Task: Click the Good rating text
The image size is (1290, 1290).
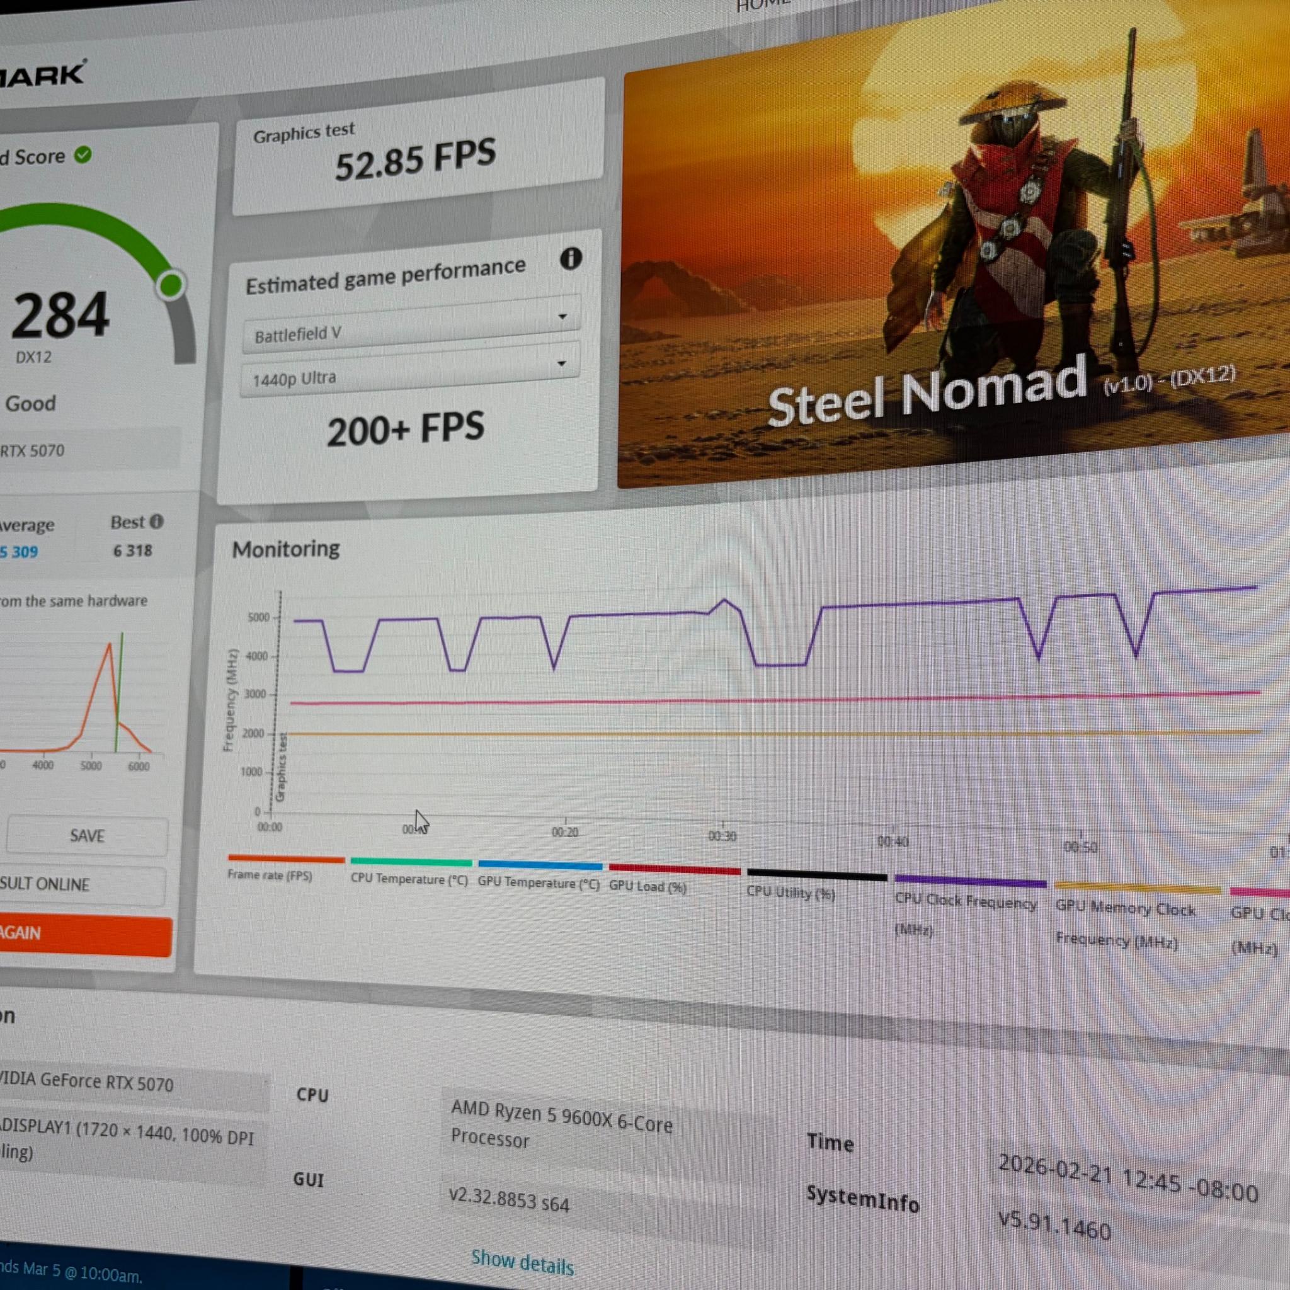Action: click(x=31, y=403)
